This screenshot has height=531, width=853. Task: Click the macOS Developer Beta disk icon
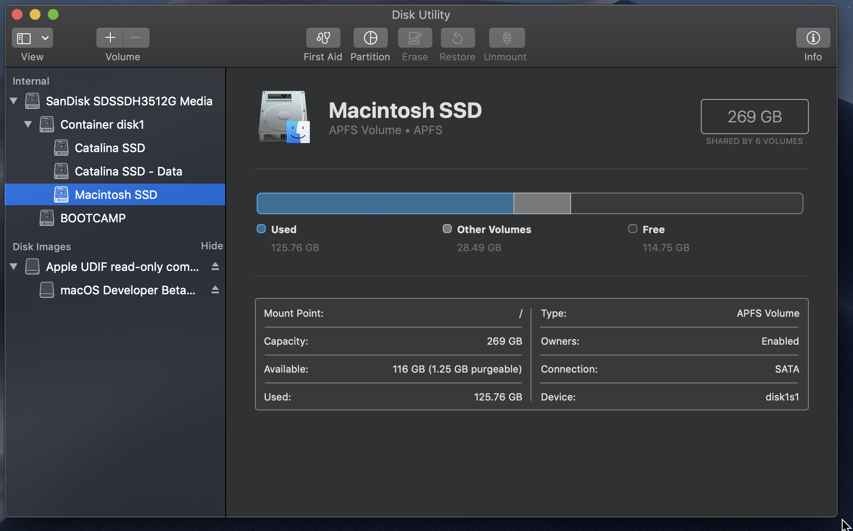[x=47, y=290]
